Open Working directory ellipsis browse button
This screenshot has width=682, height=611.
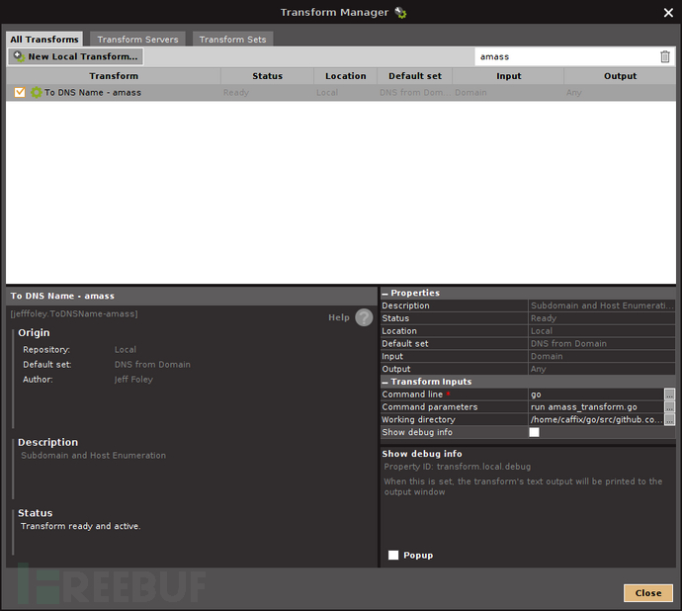pyautogui.click(x=669, y=419)
